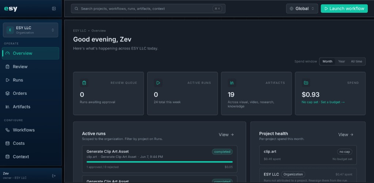This screenshot has width=374, height=183.
Task: Launch a new workflow
Action: coord(344,9)
